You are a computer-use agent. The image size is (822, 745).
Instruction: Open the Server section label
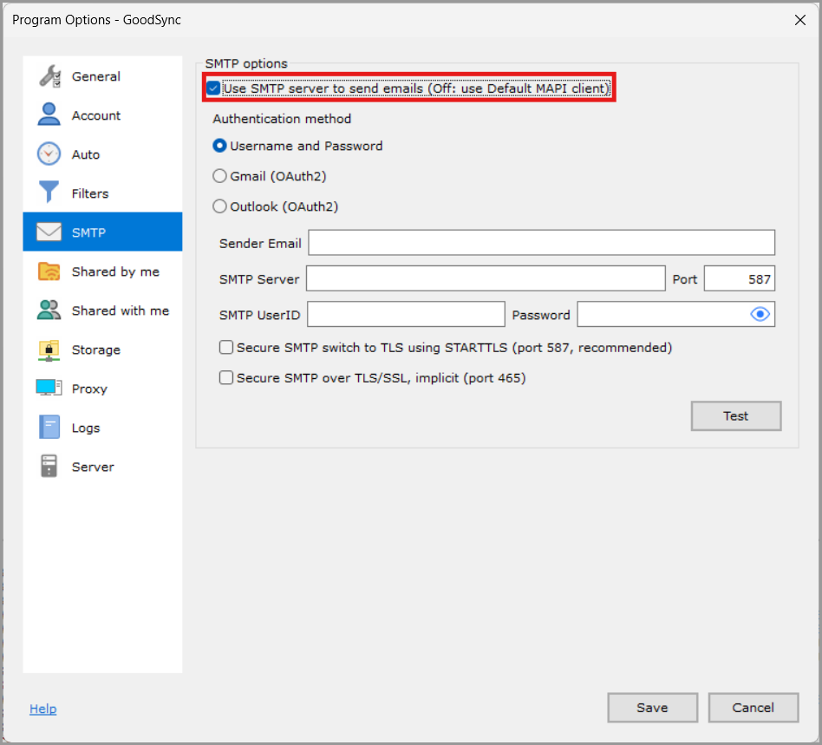pyautogui.click(x=93, y=467)
